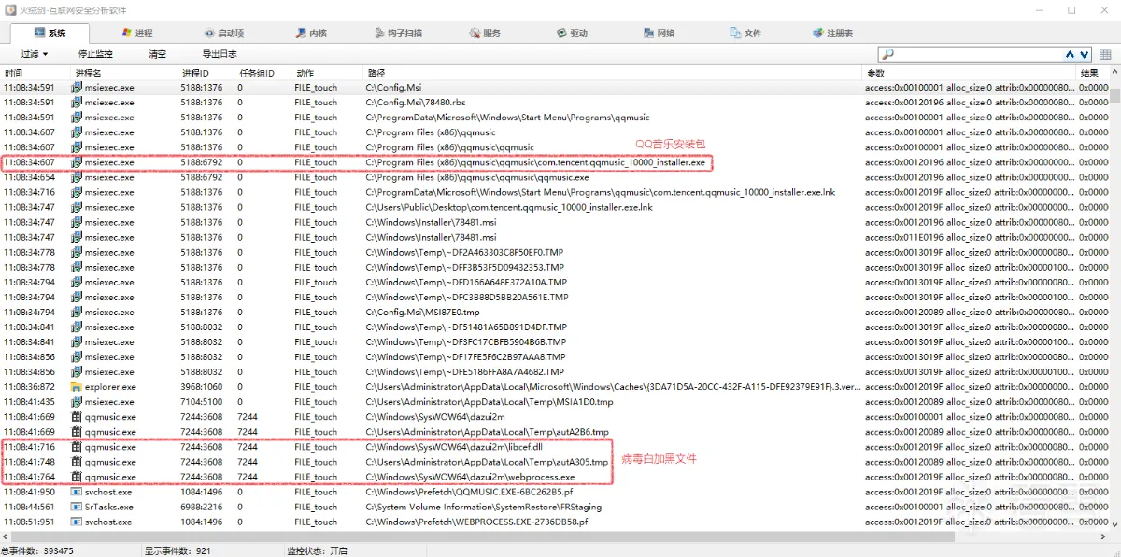Image resolution: width=1121 pixels, height=557 pixels.
Task: Click process ID 6988:2216
Action: coord(202,506)
